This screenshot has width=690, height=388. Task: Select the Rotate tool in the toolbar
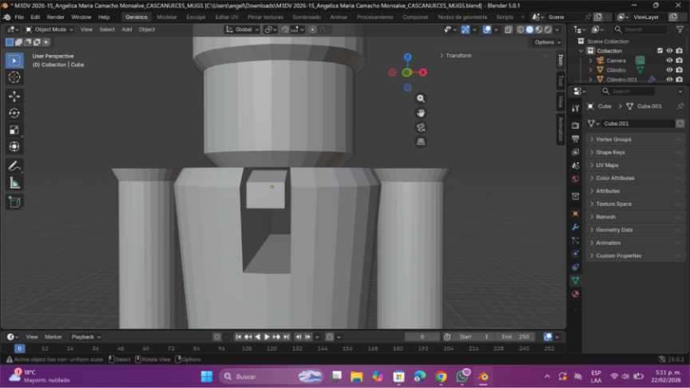point(14,113)
